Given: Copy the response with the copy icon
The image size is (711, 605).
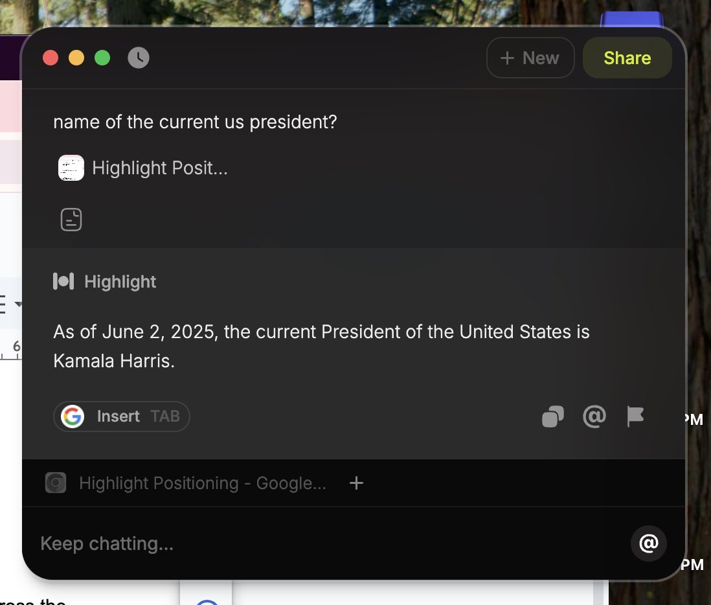Looking at the screenshot, I should click(553, 417).
